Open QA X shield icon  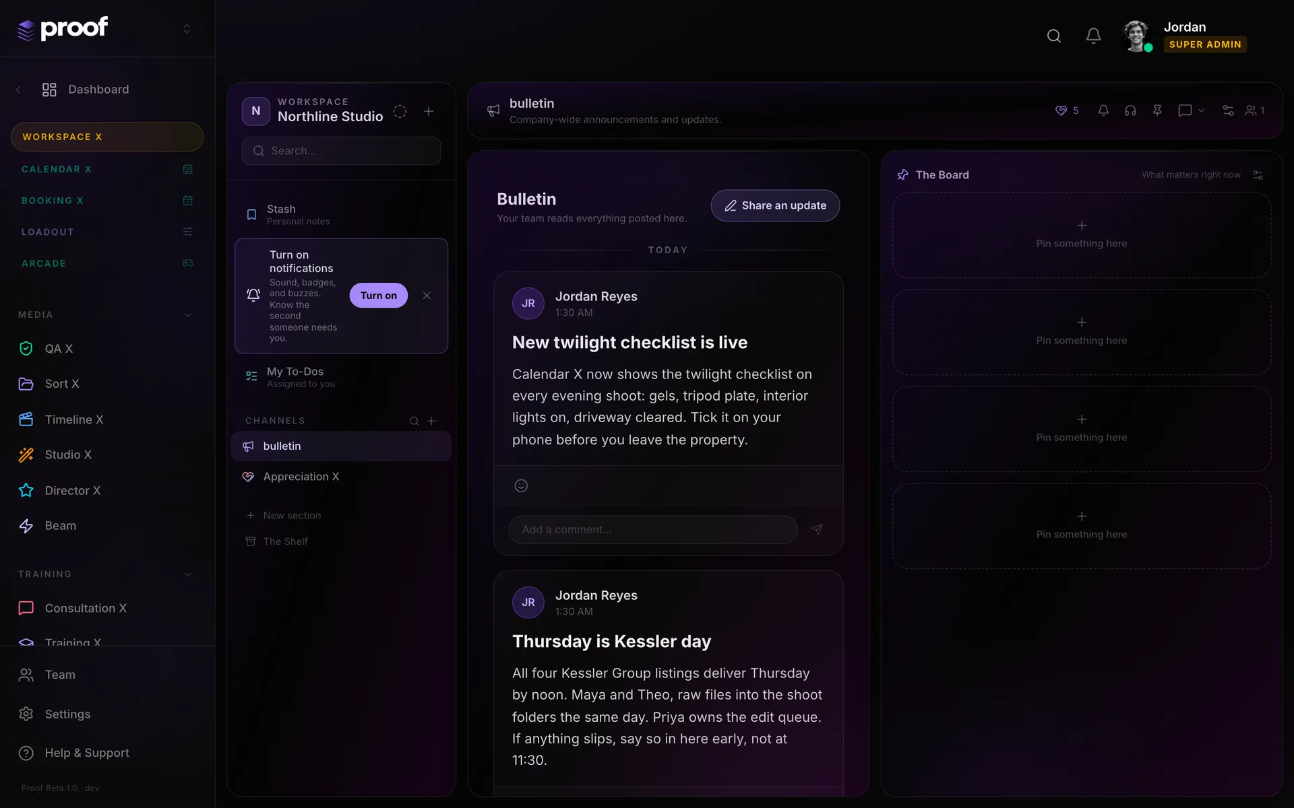(x=26, y=348)
